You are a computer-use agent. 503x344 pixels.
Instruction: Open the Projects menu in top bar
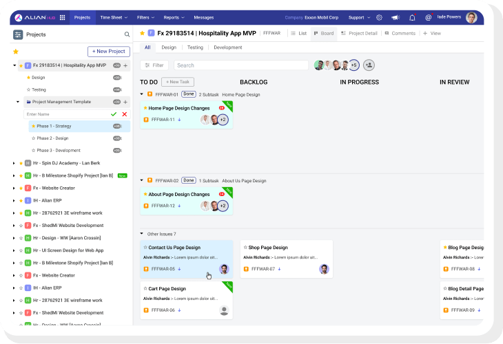(82, 18)
